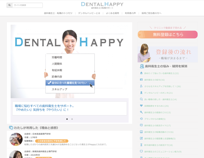Click the magnifier search button in header
204x158 pixels.
pos(10,5)
